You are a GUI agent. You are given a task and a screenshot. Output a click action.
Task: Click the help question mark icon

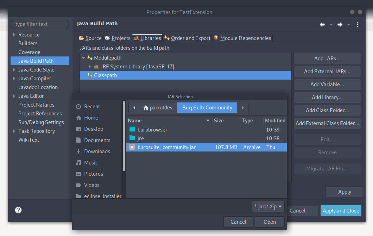click(18, 210)
